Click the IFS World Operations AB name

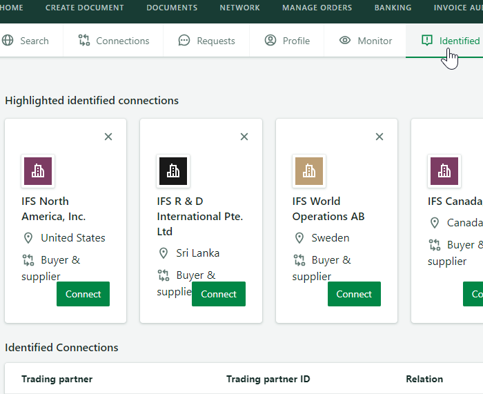[328, 209]
